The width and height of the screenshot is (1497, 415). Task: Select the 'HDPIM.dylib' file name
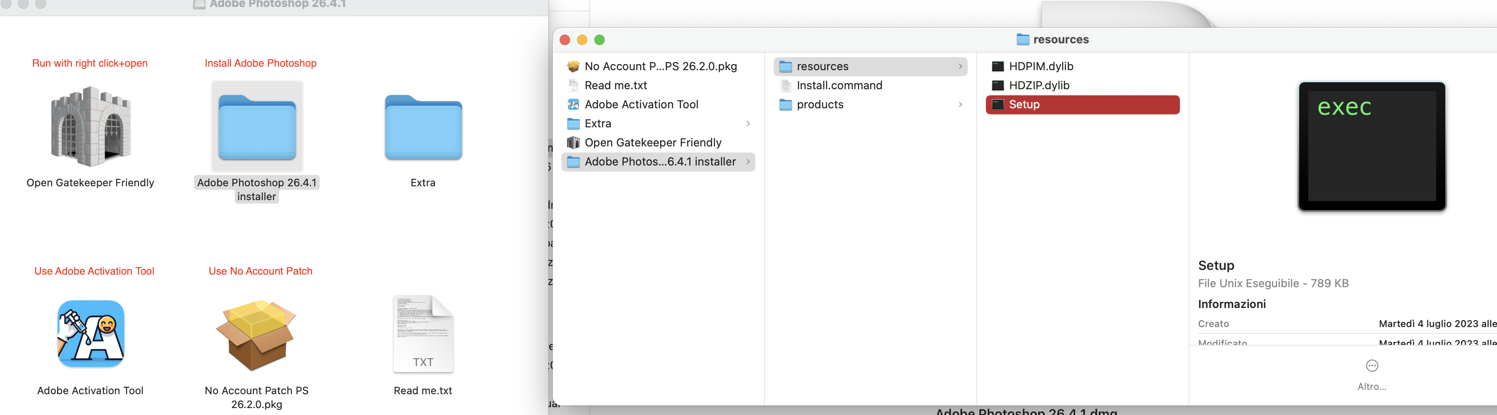pyautogui.click(x=1041, y=66)
